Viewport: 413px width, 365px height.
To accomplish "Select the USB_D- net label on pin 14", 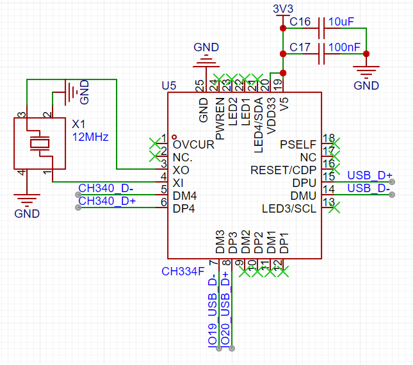I will [x=368, y=188].
